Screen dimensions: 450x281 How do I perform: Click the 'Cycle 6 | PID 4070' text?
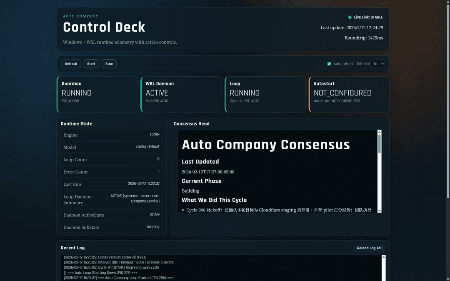pyautogui.click(x=245, y=101)
